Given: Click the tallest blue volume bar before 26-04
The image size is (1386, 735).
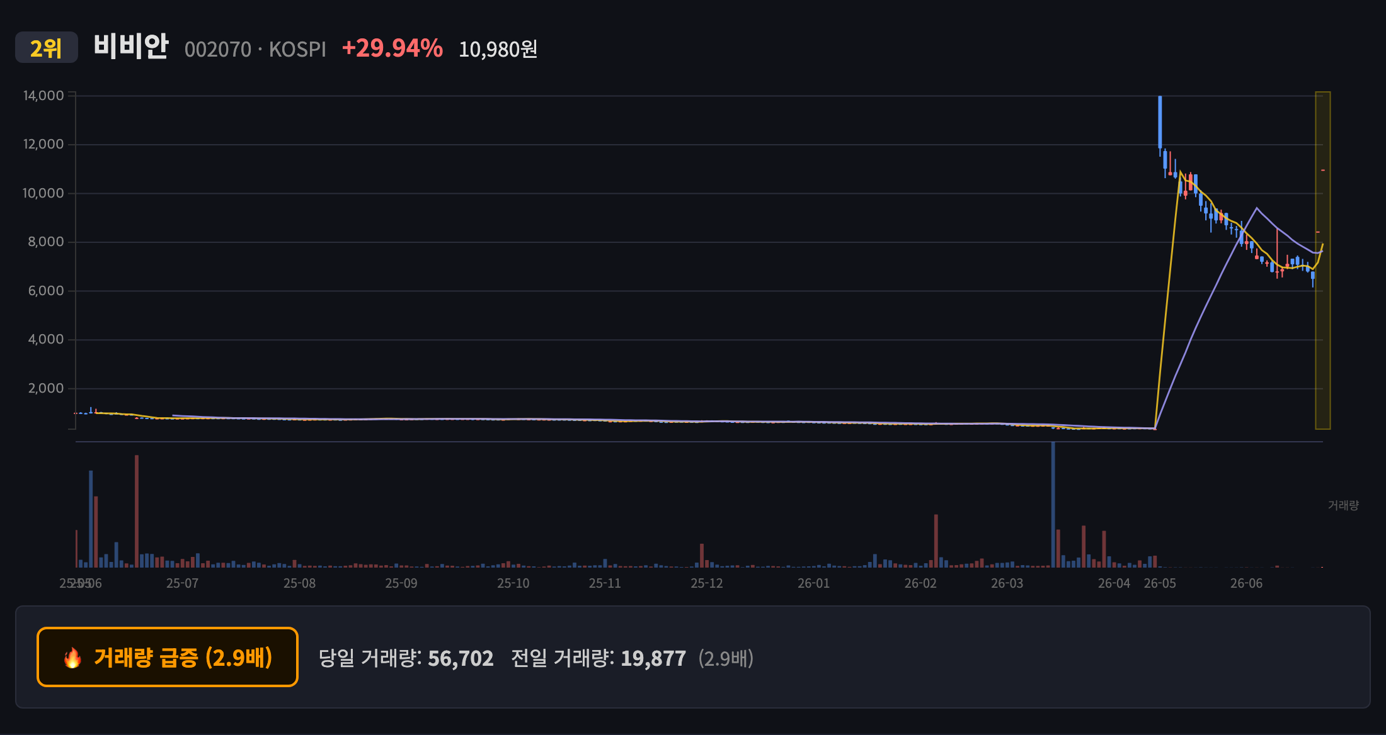Looking at the screenshot, I should coord(1053,505).
